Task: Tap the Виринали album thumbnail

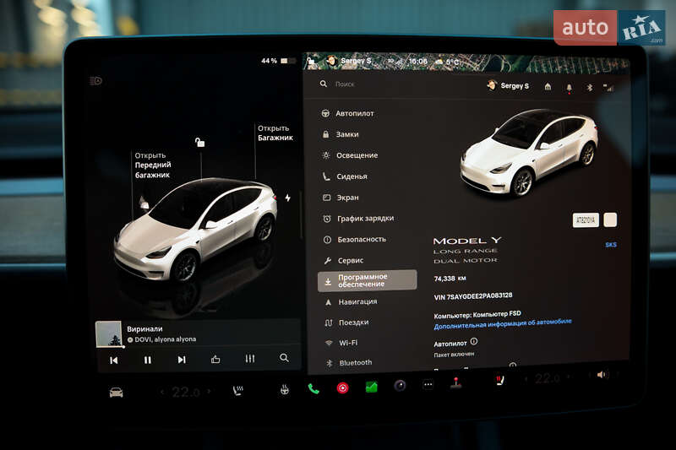Action: coord(109,333)
